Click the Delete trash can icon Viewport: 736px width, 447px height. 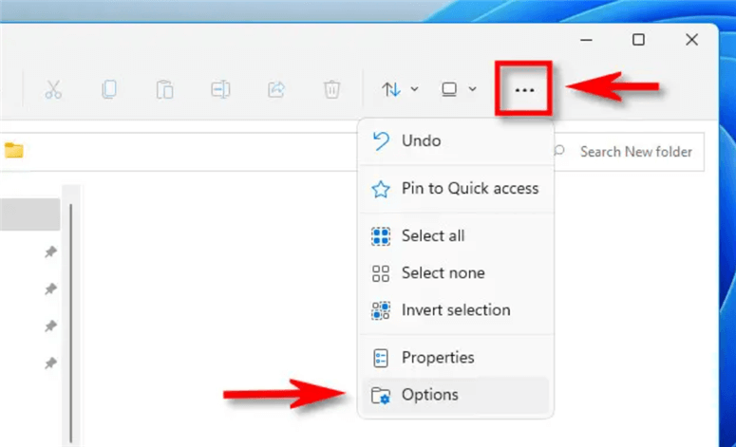point(331,89)
